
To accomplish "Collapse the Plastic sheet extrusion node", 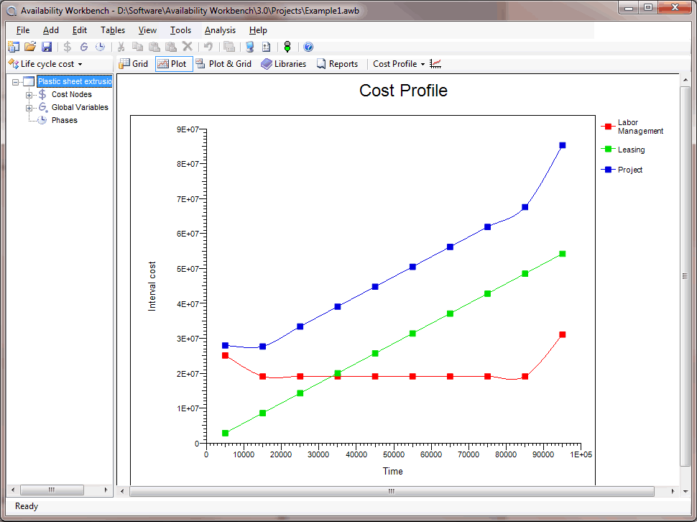I will coord(16,81).
